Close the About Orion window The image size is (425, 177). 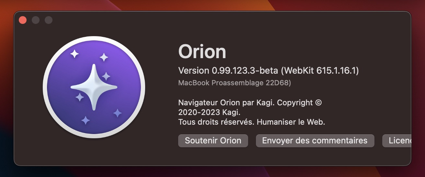[x=23, y=20]
